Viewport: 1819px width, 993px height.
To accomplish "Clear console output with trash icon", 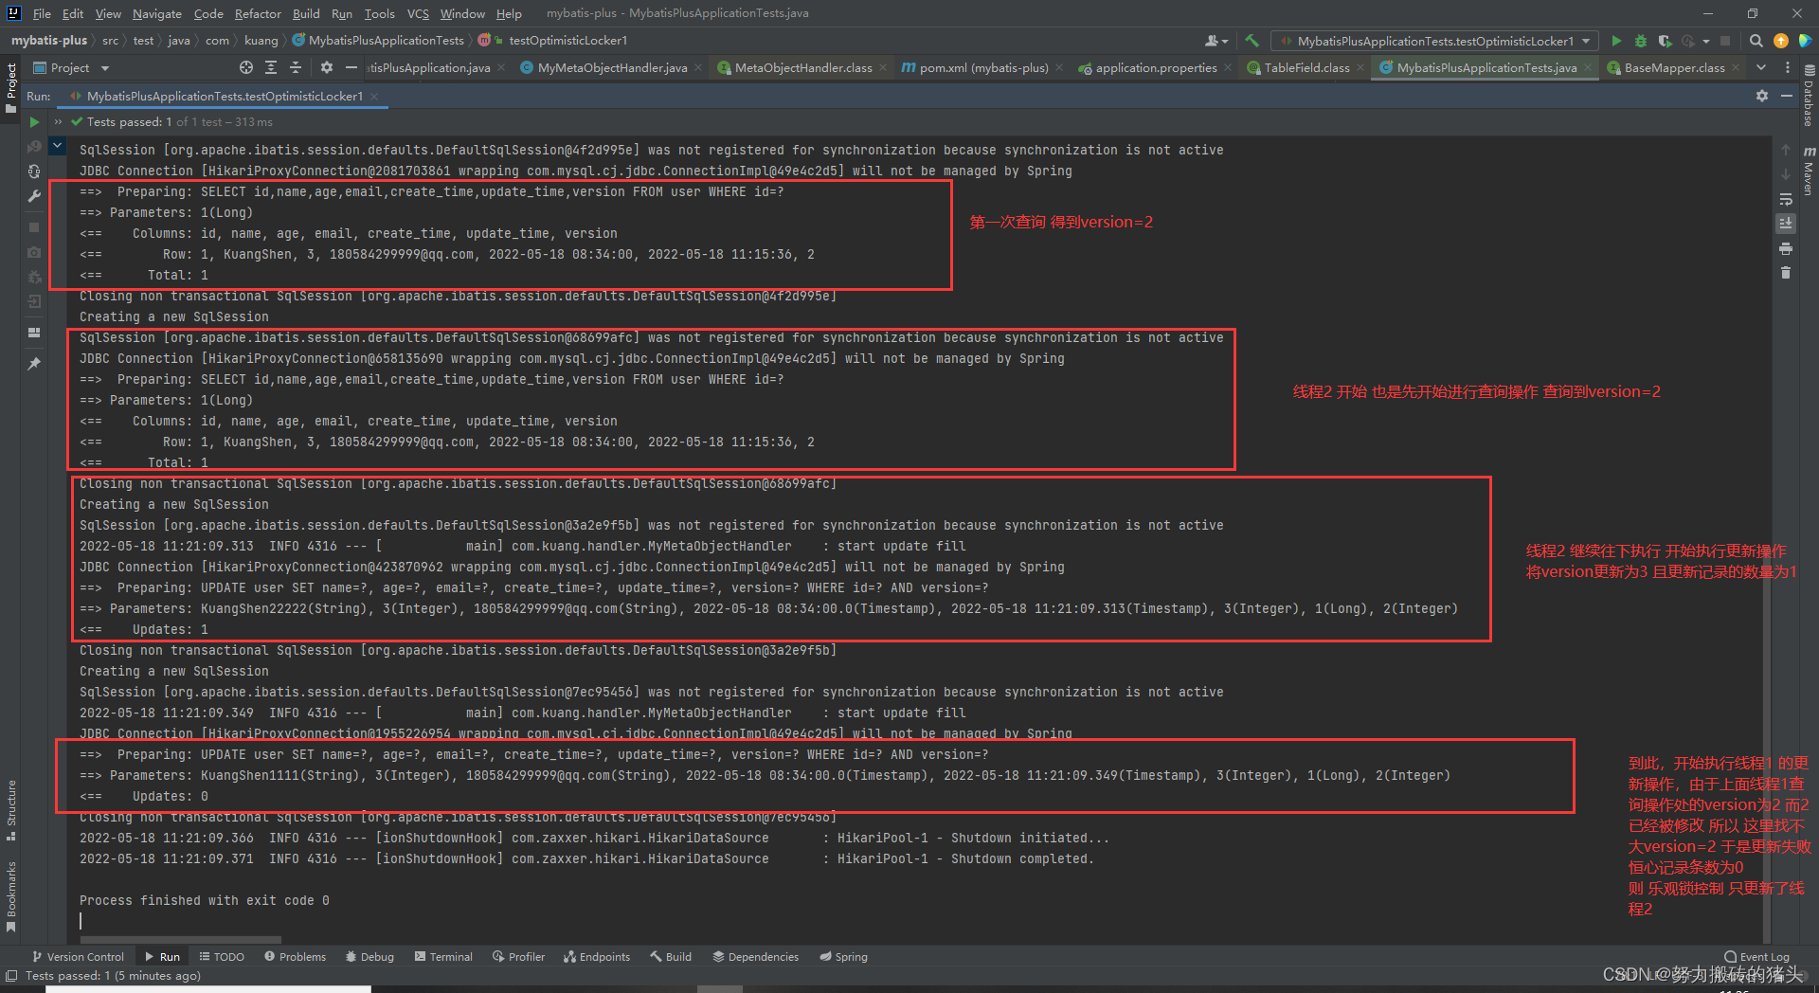I will coord(1786,273).
